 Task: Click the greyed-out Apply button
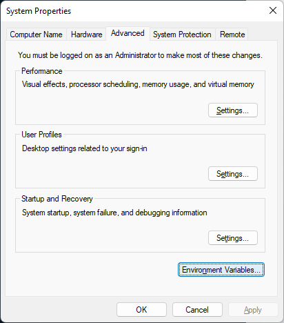coord(253,310)
